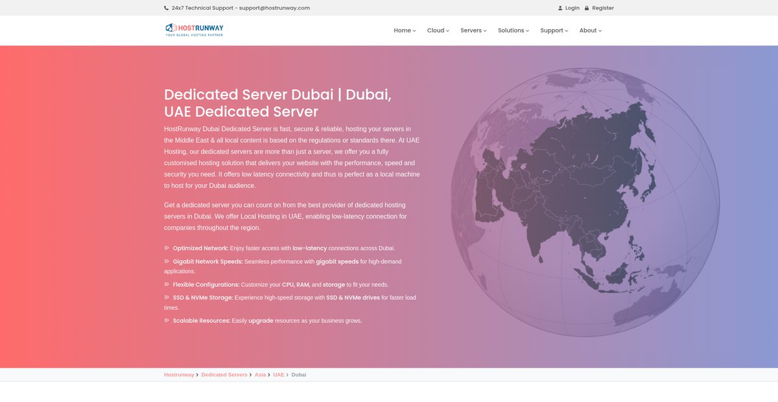
Task: Click the bold "gigabit speeds" text
Action: [x=337, y=262]
